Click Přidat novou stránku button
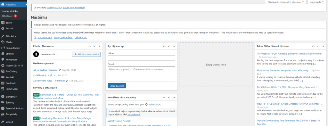 [x=86, y=54]
